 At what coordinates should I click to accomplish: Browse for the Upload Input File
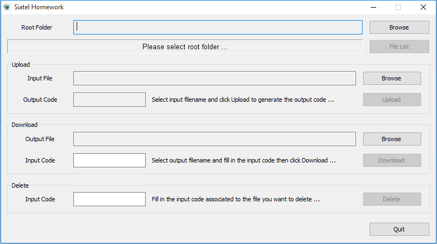(x=392, y=78)
